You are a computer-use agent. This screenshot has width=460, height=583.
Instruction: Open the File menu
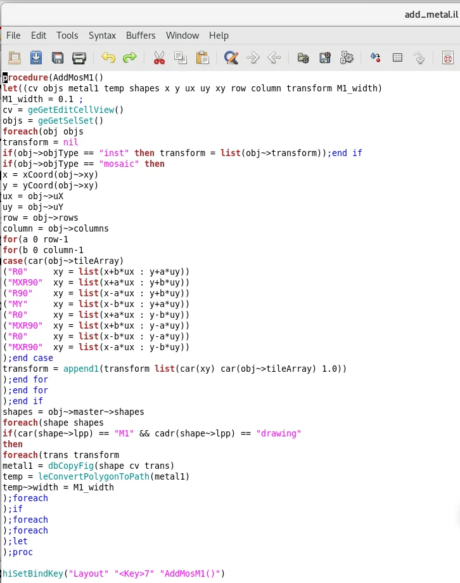[x=13, y=36]
